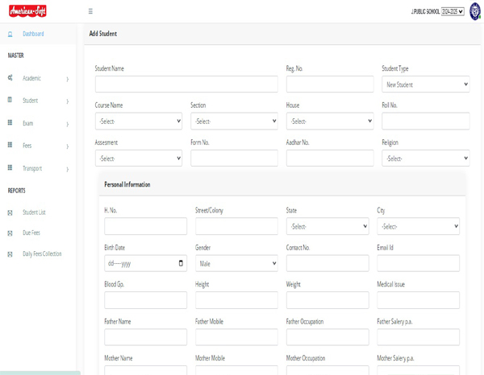Click the Birth Date field
This screenshot has width=484, height=375.
click(x=145, y=263)
